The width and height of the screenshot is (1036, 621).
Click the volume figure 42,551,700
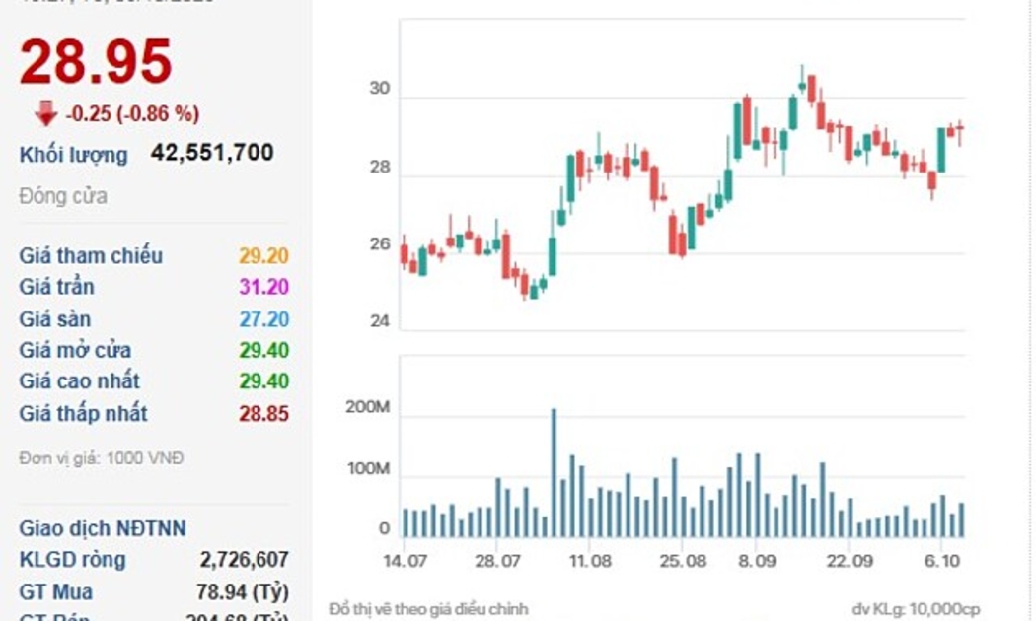pyautogui.click(x=212, y=153)
